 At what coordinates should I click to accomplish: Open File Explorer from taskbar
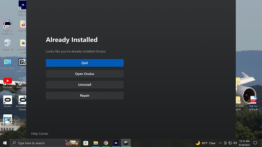96,143
